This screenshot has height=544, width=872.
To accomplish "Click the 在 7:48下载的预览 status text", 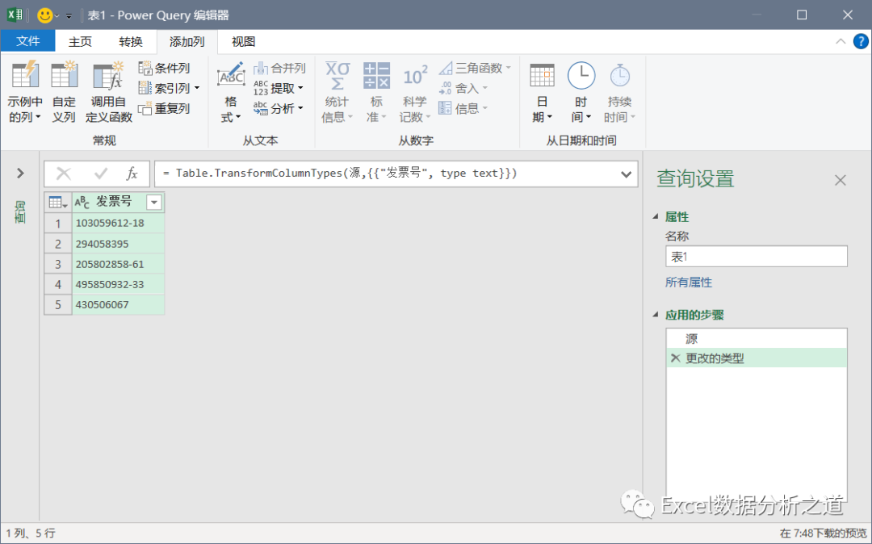I will [823, 533].
